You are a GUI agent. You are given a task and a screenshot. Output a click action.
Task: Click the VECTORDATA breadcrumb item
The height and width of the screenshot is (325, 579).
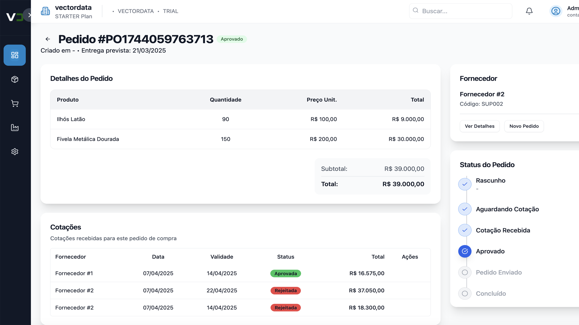(135, 11)
